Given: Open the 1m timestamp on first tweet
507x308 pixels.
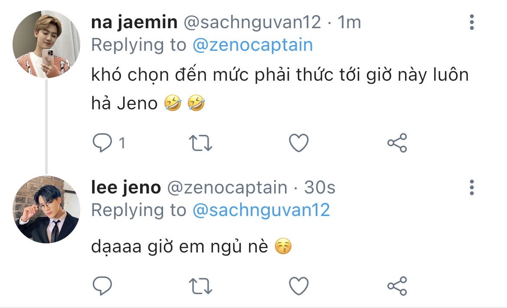Looking at the screenshot, I should pos(349,22).
